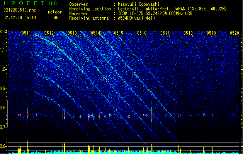Click the 'Observer' field label
Viewport: 243px width, 154px height.
78,4
